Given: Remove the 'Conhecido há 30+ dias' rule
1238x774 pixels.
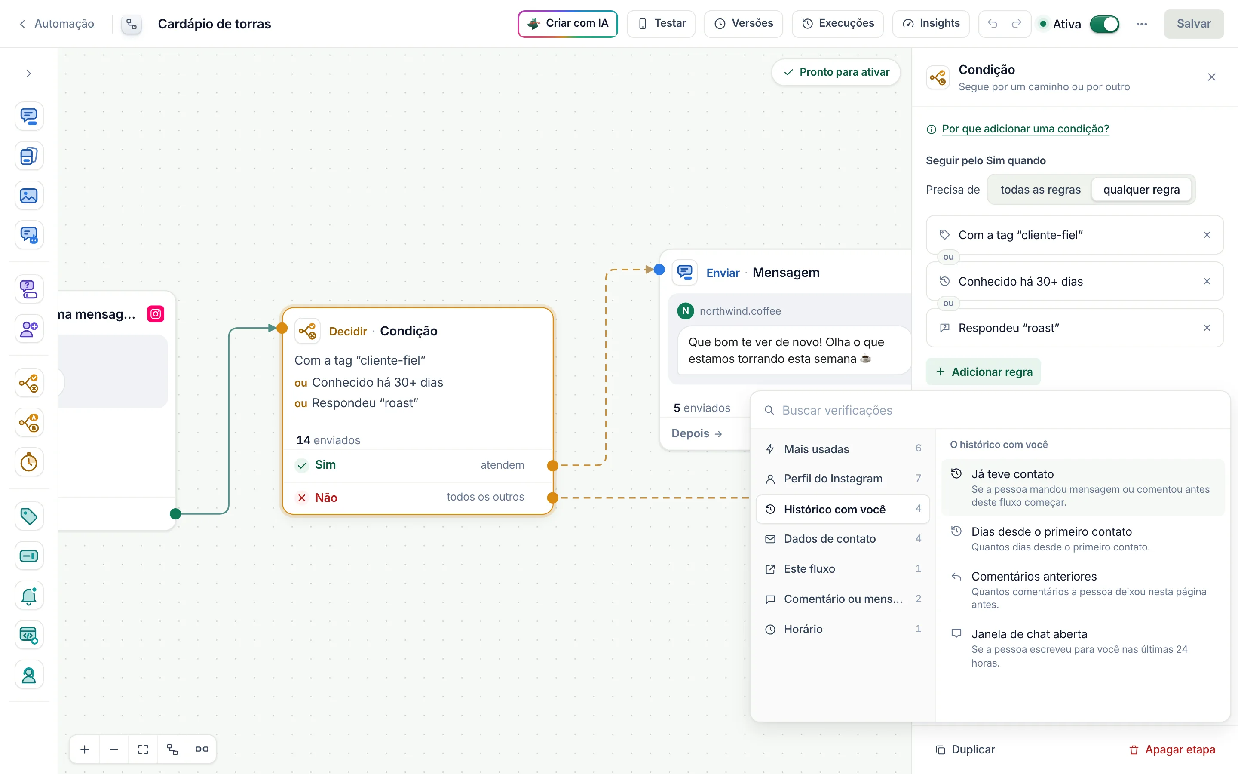Looking at the screenshot, I should pyautogui.click(x=1207, y=282).
